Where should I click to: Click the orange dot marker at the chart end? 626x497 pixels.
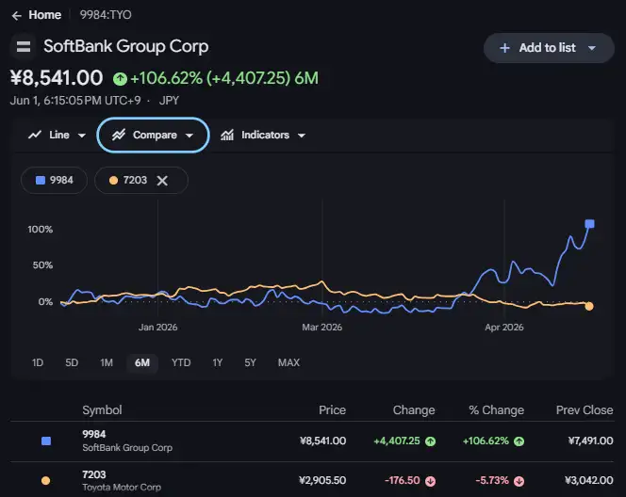[589, 306]
